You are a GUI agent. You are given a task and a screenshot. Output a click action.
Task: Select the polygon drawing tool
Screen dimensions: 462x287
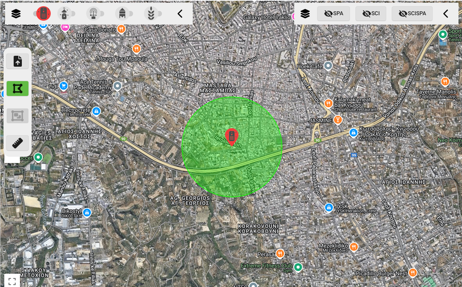pyautogui.click(x=18, y=89)
